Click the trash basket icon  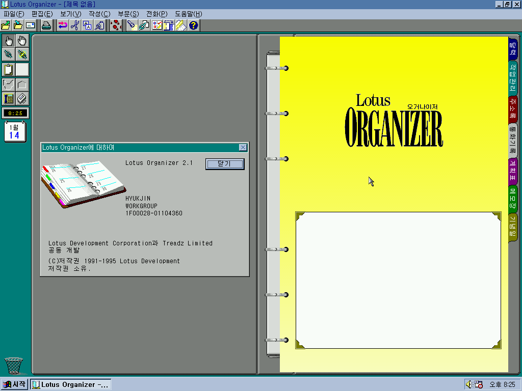tap(14, 366)
